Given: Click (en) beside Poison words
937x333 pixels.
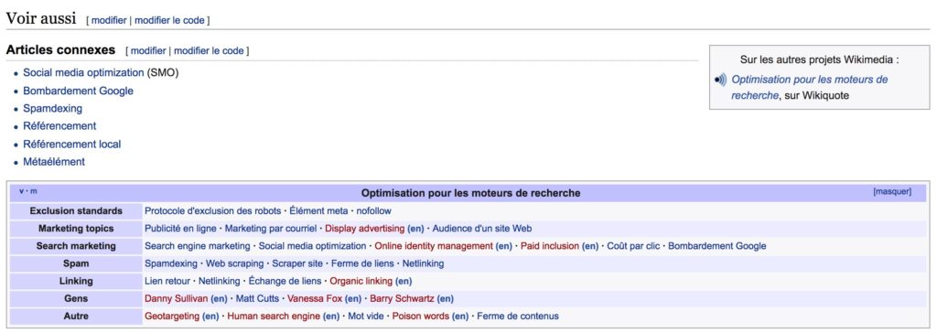Looking at the screenshot, I should click(460, 316).
